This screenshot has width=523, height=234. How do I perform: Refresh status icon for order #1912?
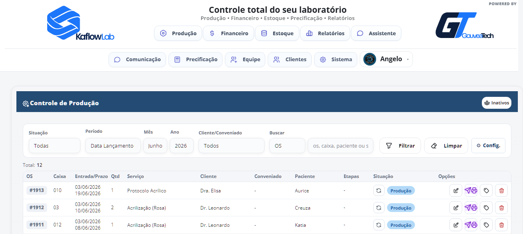pos(379,208)
